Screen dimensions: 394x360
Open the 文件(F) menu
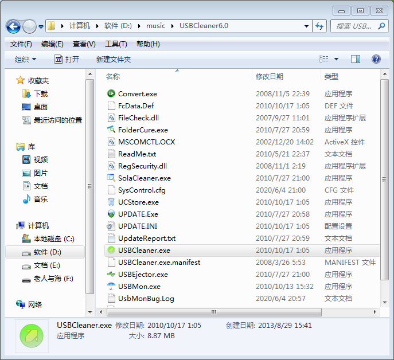[x=21, y=44]
